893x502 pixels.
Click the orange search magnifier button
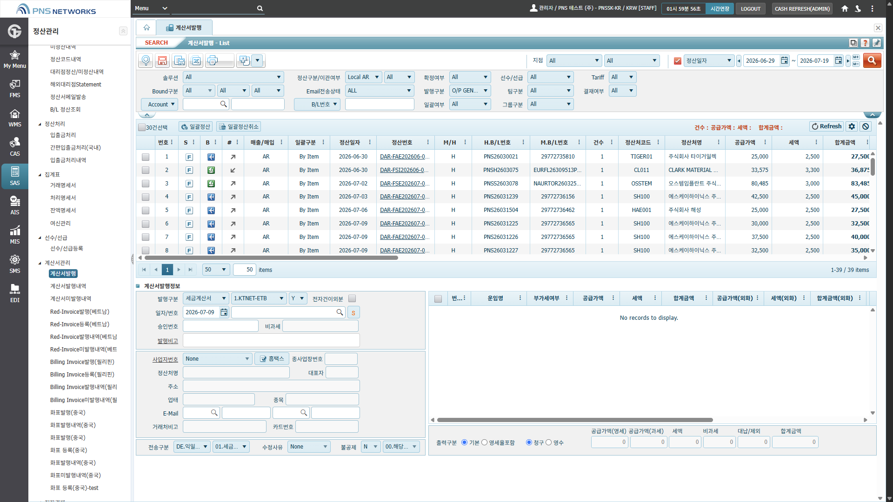point(872,60)
